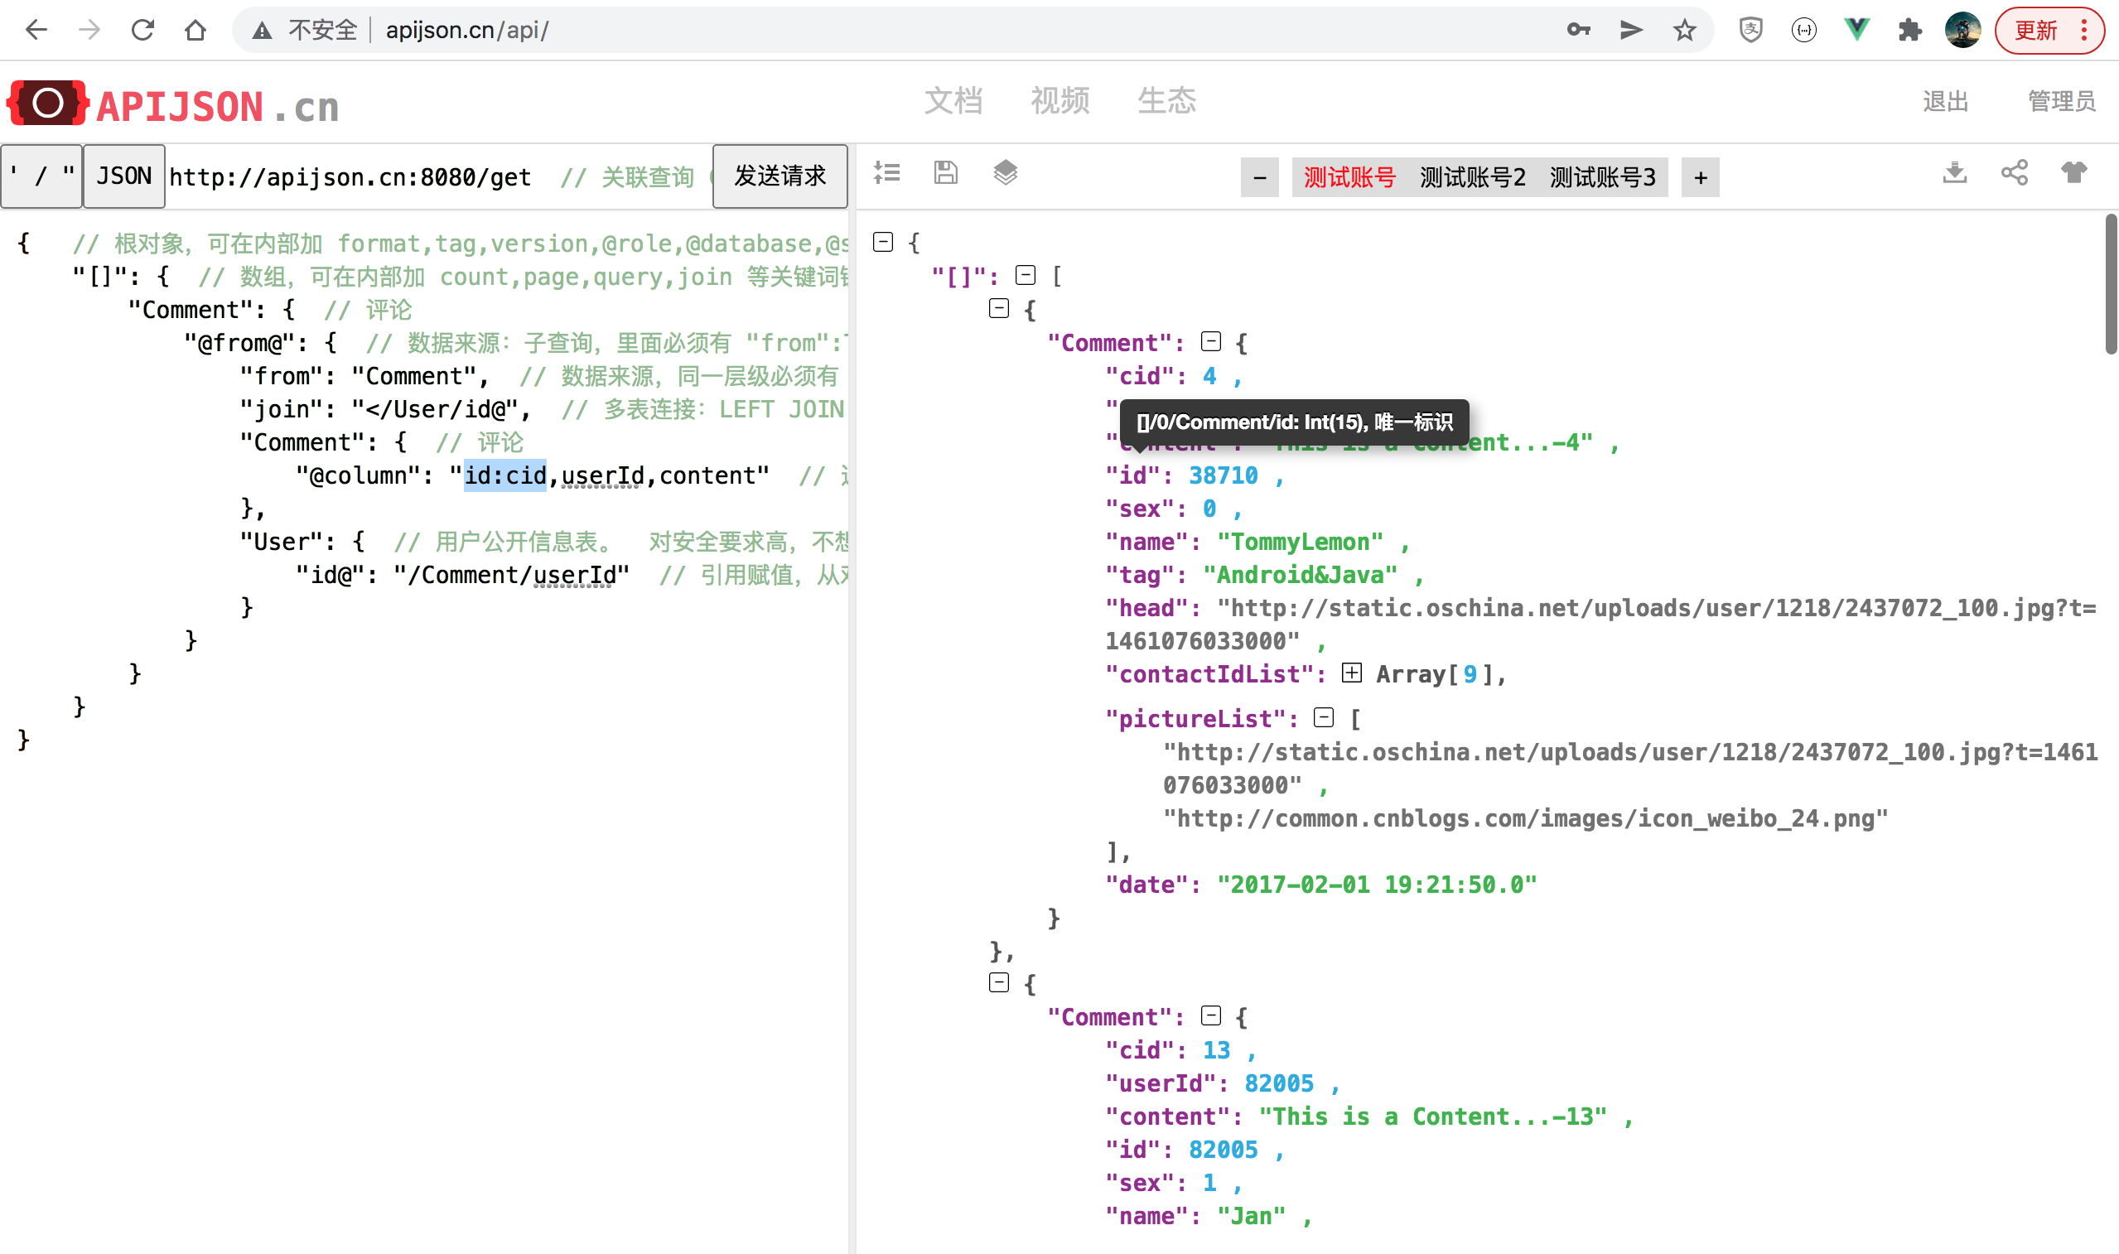Click the save floppy disk icon
Image resolution: width=2119 pixels, height=1254 pixels.
pos(945,173)
